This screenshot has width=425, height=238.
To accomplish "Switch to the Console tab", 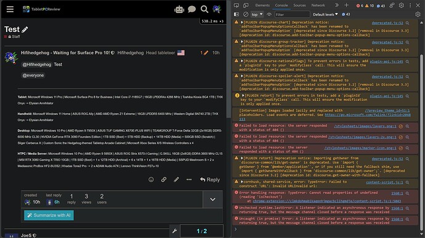I will [281, 6].
